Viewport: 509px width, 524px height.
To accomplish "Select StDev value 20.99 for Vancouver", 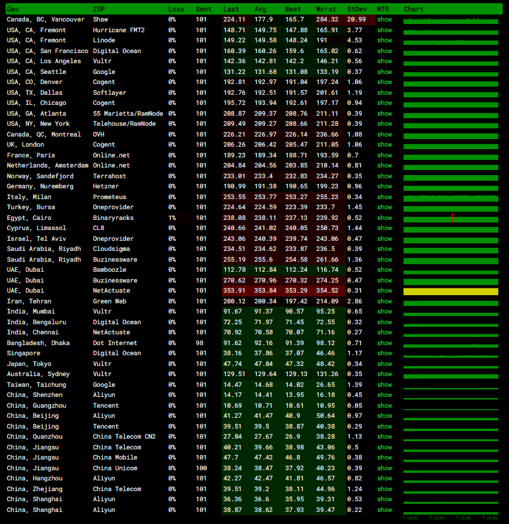I will 356,20.
